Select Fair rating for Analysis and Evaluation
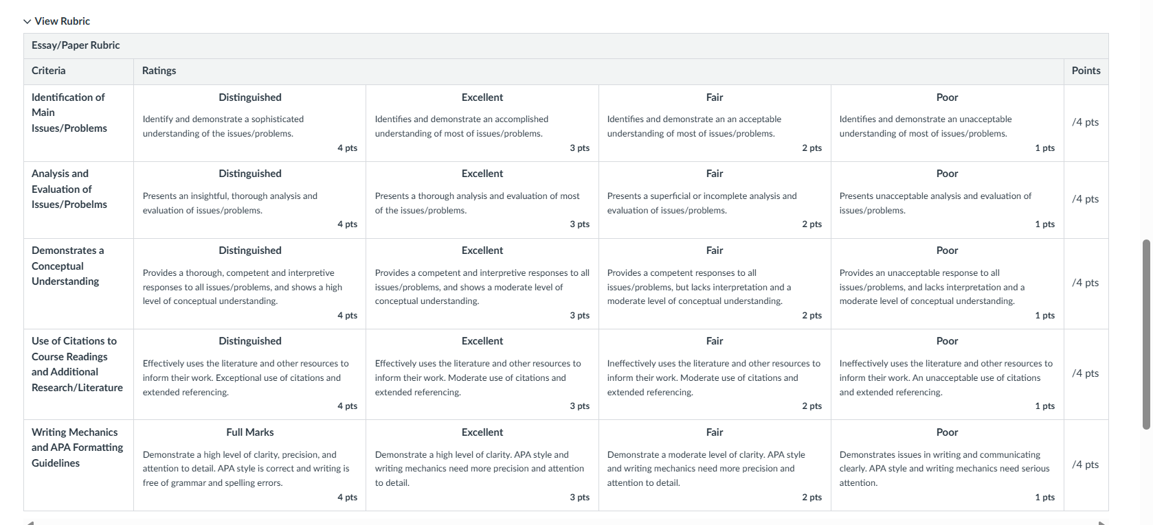The height and width of the screenshot is (525, 1153). [715, 200]
